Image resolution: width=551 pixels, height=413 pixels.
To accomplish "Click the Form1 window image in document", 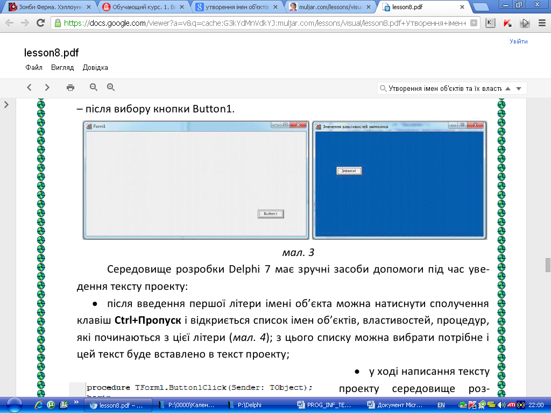I will (196, 180).
